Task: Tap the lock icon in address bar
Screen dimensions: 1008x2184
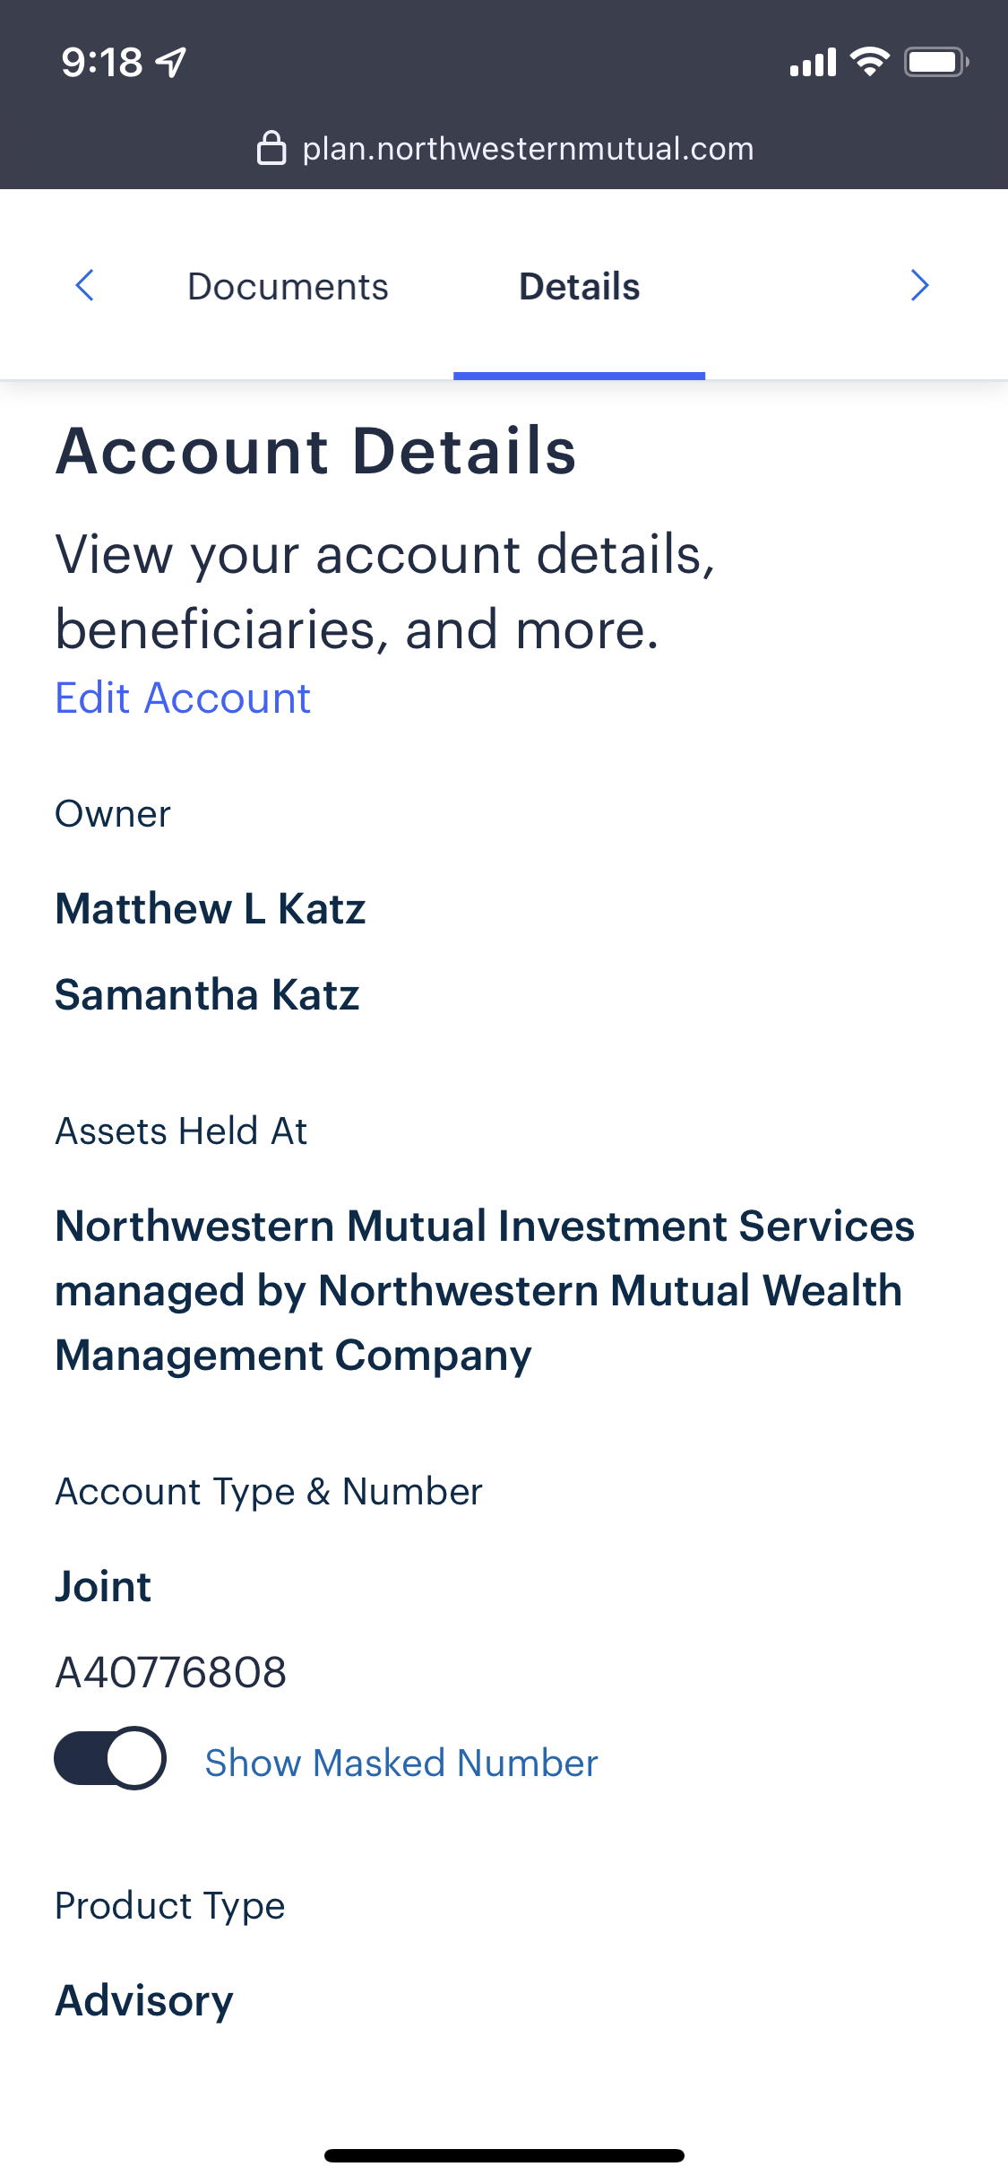Action: coord(271,148)
